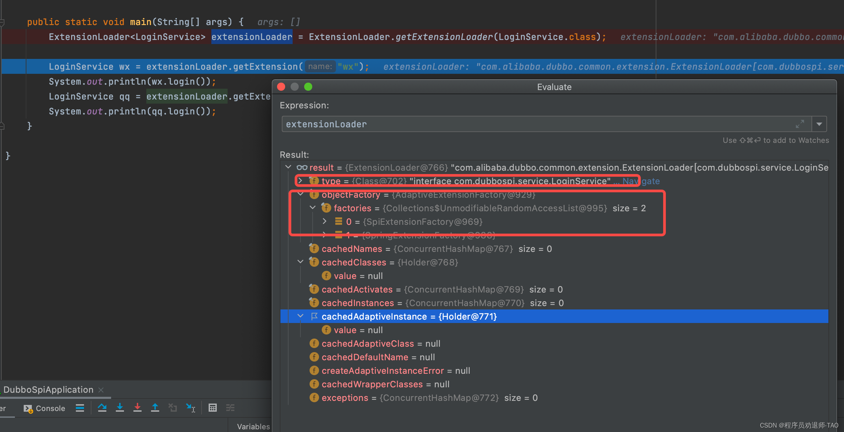Click the Evaluate window title bar
The width and height of the screenshot is (844, 432).
click(554, 87)
